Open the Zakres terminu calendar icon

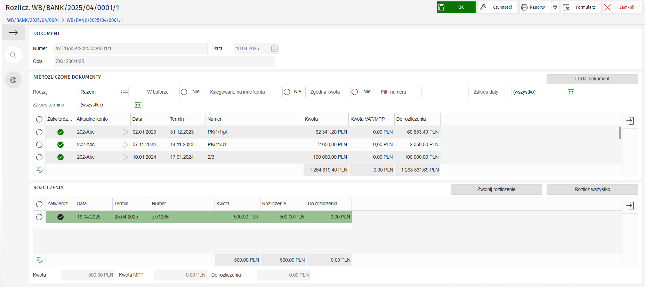pos(138,105)
